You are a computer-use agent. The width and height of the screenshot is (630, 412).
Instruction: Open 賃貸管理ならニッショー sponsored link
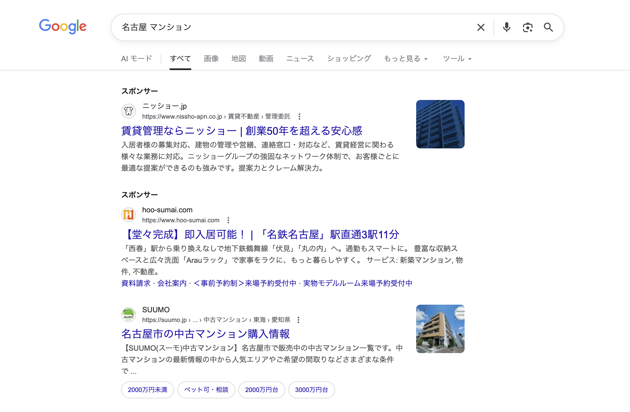pos(242,131)
